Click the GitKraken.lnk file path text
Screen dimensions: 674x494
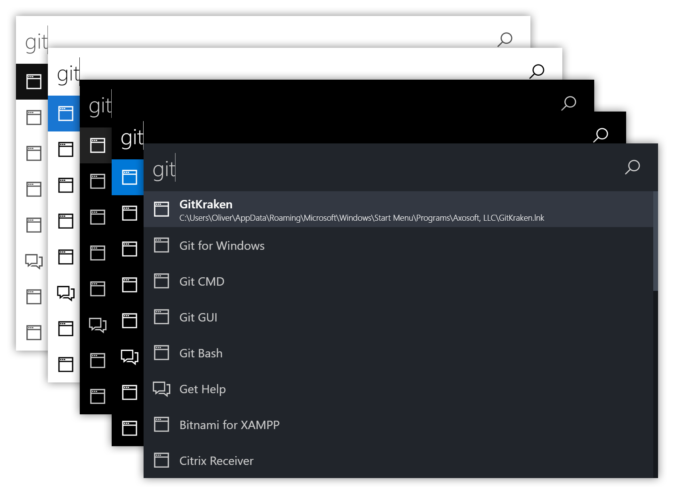tap(362, 218)
